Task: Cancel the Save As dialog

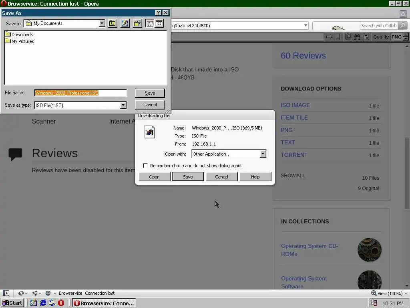Action: [x=150, y=105]
